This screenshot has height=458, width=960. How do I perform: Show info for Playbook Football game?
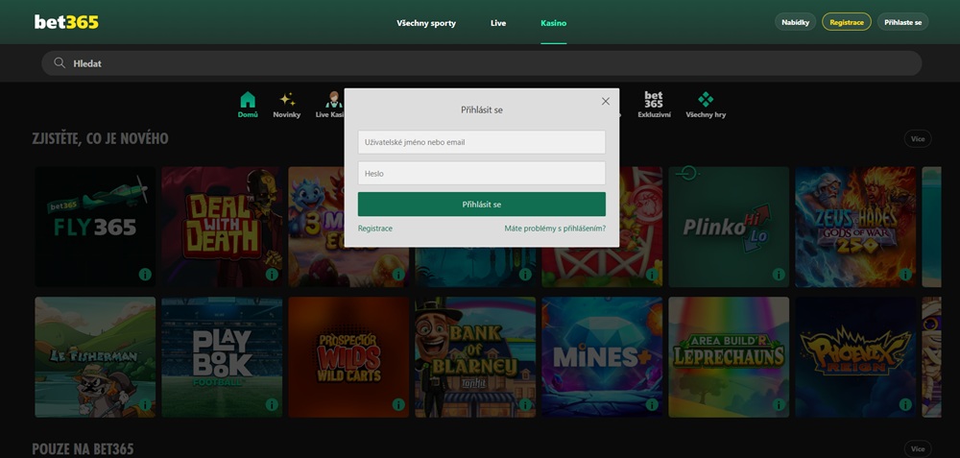[x=272, y=405]
